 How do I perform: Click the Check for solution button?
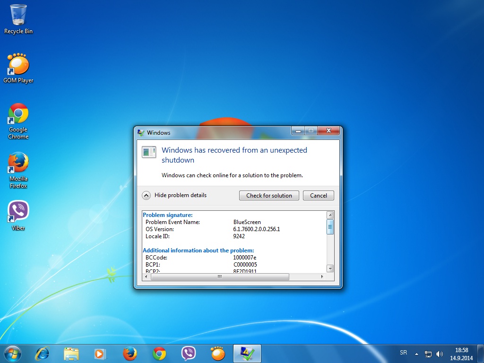[x=269, y=196]
